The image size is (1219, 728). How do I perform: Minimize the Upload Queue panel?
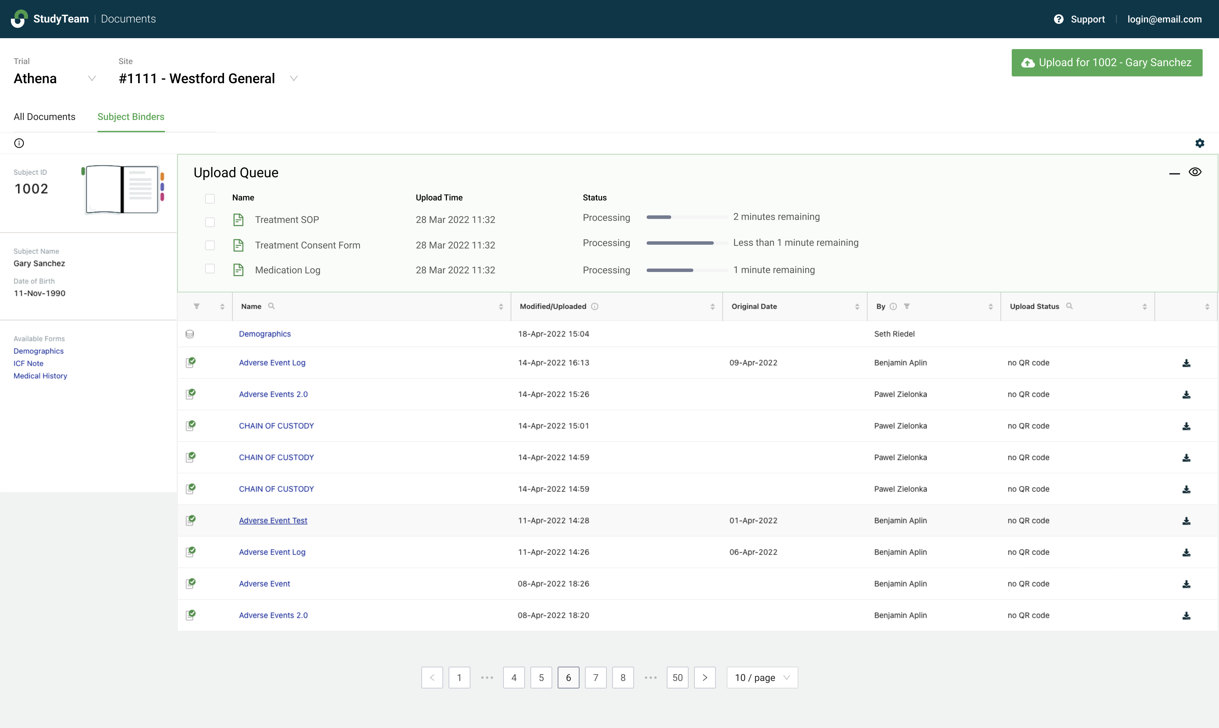(1174, 173)
